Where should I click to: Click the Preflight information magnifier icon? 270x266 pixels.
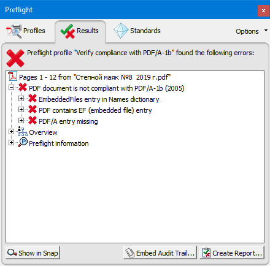click(x=23, y=142)
